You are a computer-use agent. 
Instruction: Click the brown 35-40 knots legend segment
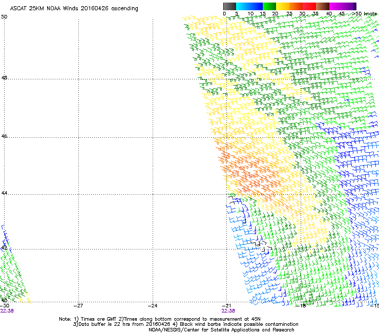tap(323, 6)
